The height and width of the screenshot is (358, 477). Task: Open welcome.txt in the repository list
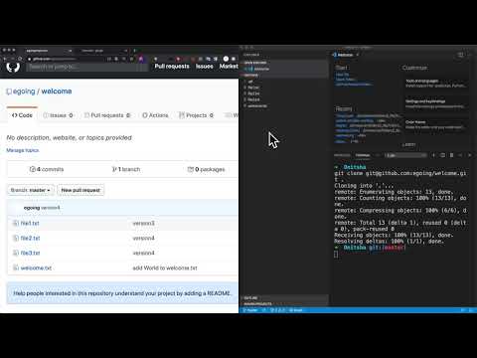[36, 268]
